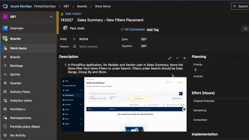Viewport: 249px width, 140px height.
Task: Expand Description to full screen
Action: [170, 58]
